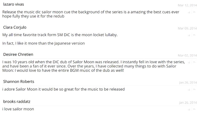This screenshot has height=114, width=201.
Task: Reply to brooks raddatz's comment
Action: (194, 109)
